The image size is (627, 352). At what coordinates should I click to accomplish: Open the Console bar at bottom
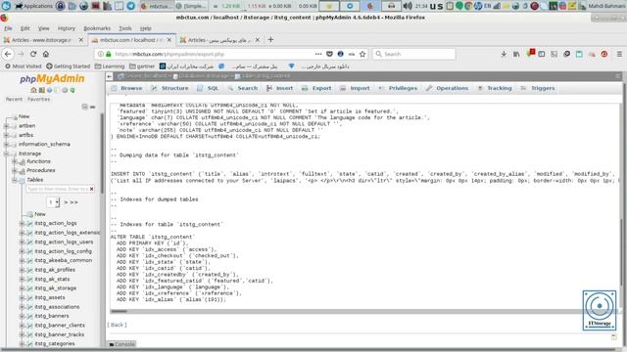click(x=121, y=344)
